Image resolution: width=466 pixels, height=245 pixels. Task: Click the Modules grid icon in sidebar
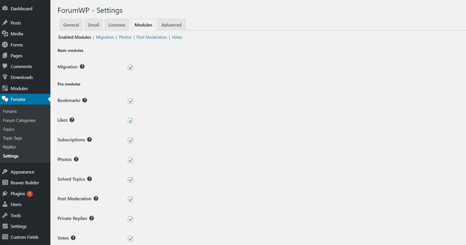coord(5,88)
